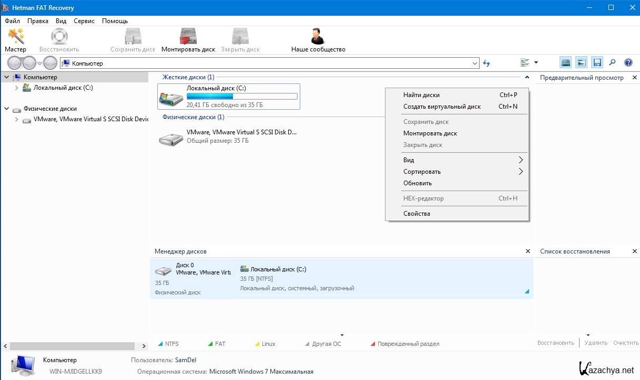Click the Монтировать диск toolbar icon
Viewport: 640px width, 380px height.
coord(188,40)
